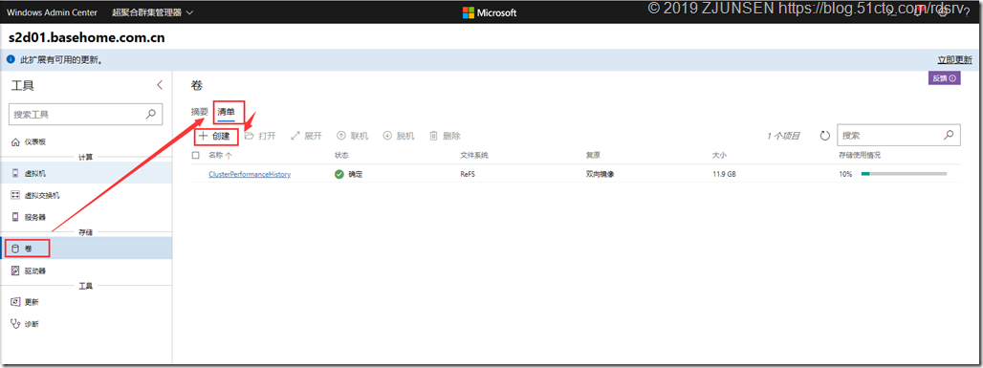Open the 服务器 servers icon

[x=15, y=217]
